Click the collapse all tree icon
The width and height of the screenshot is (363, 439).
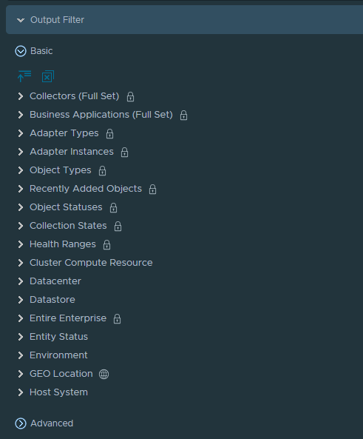pos(24,76)
